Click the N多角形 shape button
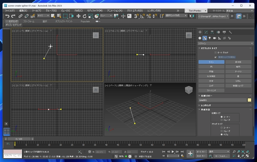This screenshot has width=257, height=162. [x=211, y=76]
